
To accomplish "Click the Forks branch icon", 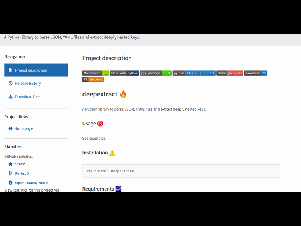I will click(x=11, y=174).
